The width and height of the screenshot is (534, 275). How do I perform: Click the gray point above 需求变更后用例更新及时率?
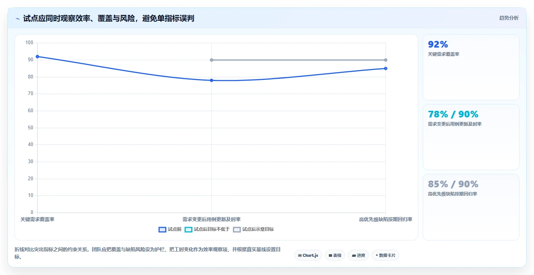(x=211, y=60)
